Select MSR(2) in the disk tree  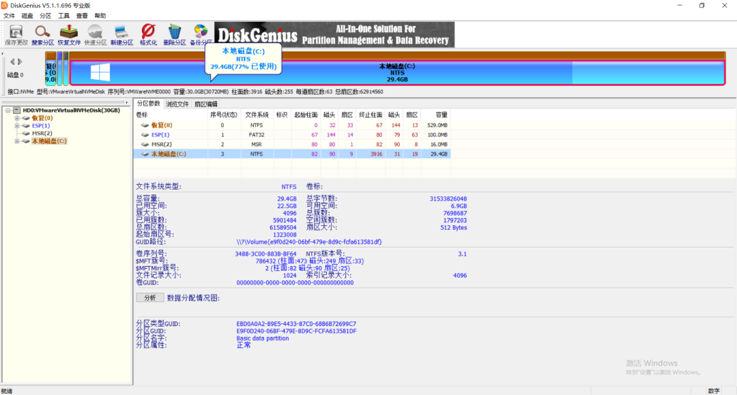coord(42,134)
